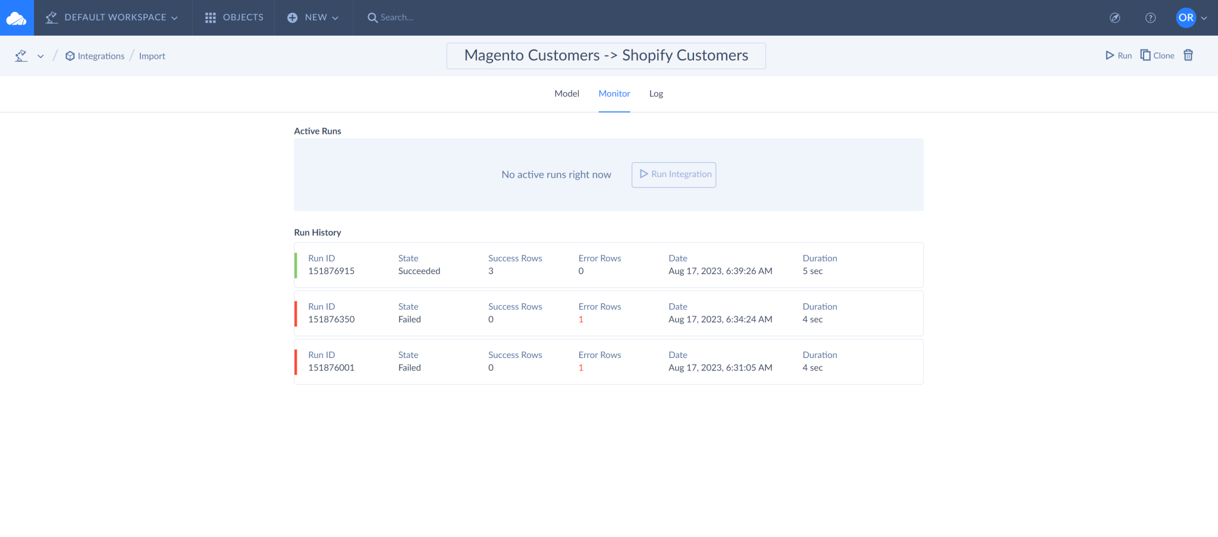Click the Run Integration button
Screen dimensions: 1218x537
[674, 175]
